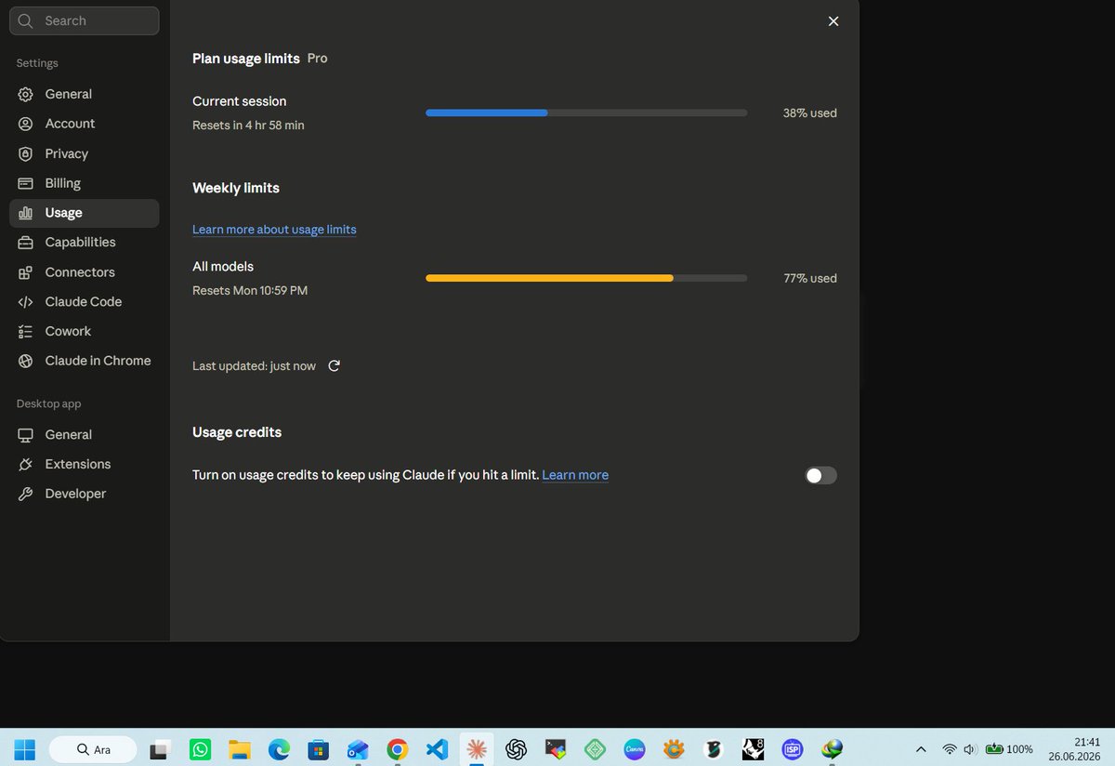Click the Windows taskbar Ara search box
The width and height of the screenshot is (1115, 766).
(x=93, y=749)
